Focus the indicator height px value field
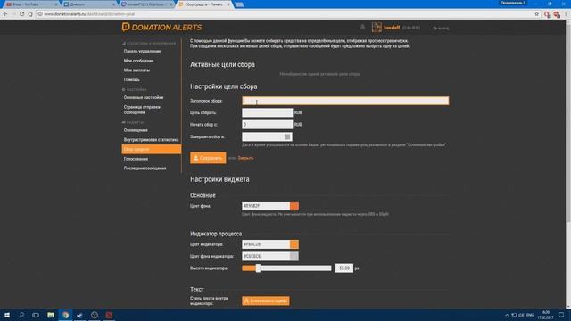 point(344,268)
